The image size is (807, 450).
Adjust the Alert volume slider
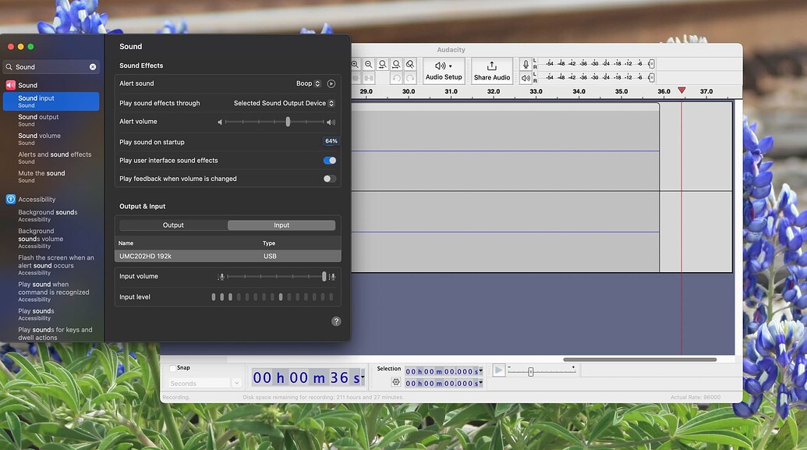pyautogui.click(x=287, y=122)
